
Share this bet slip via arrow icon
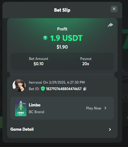[111, 25]
